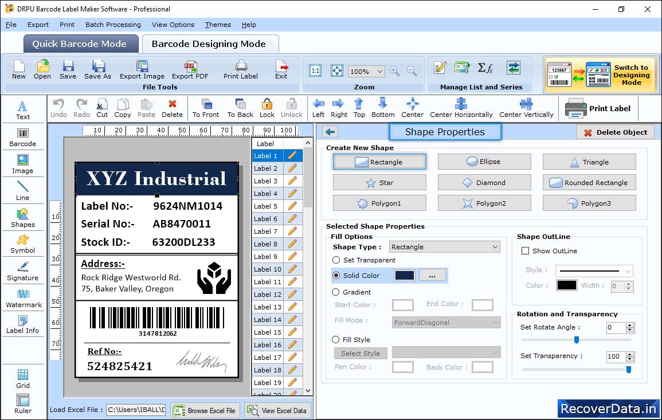
Task: Open the View Options menu
Action: pos(173,25)
